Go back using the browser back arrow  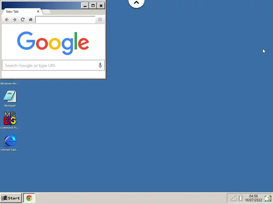(x=7, y=20)
